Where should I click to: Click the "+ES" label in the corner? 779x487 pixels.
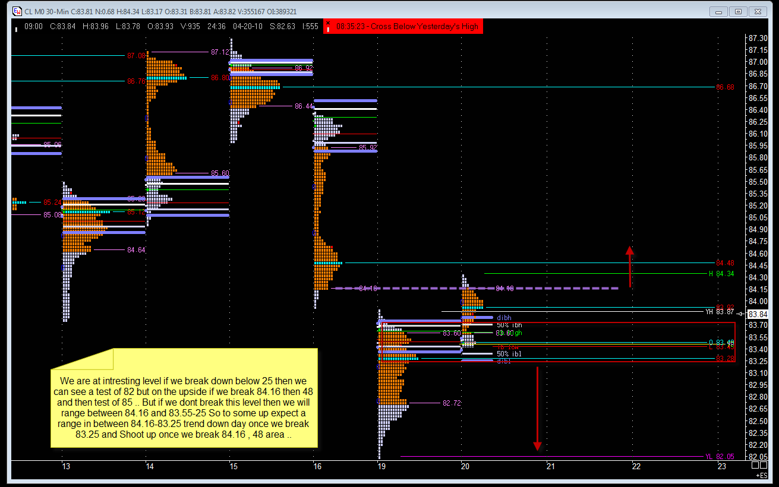[761, 476]
